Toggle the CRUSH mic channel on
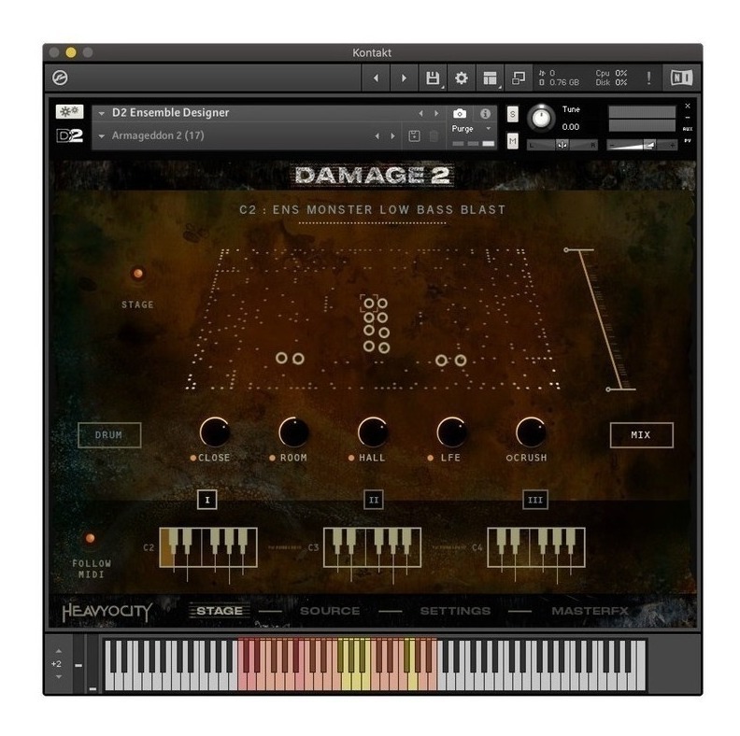740x736 pixels. [x=509, y=458]
